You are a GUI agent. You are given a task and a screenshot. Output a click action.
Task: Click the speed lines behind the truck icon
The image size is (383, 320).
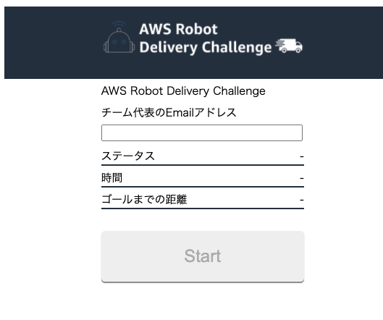tap(279, 44)
